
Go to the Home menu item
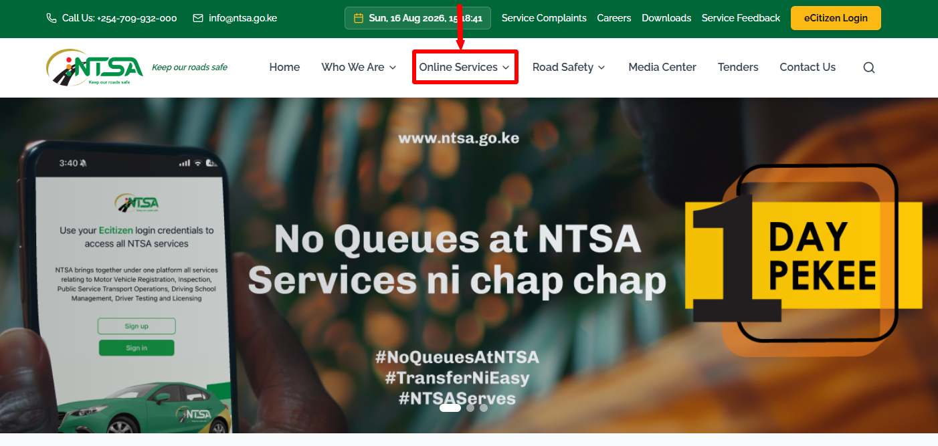284,67
